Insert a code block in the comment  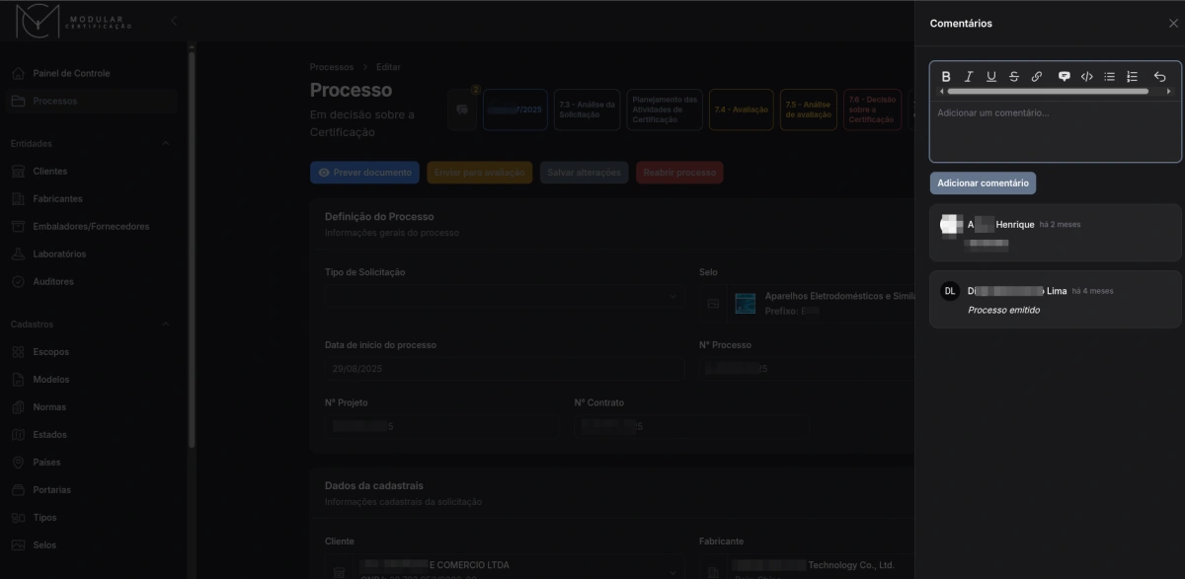(x=1086, y=76)
